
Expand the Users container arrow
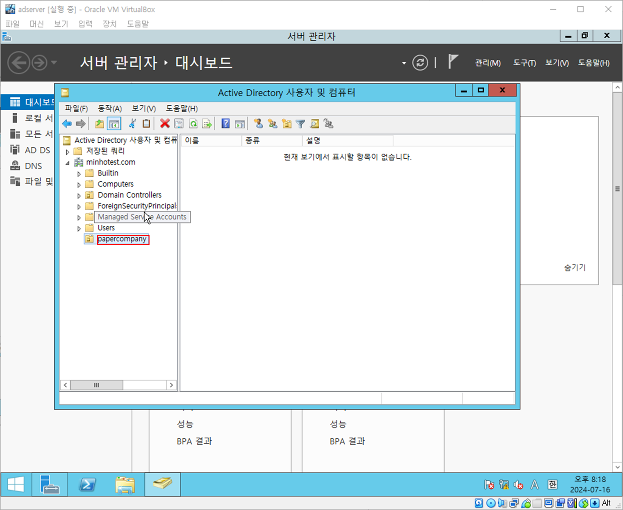(79, 228)
